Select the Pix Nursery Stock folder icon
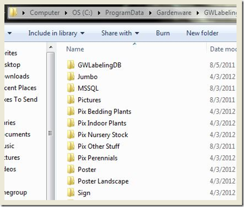 point(71,135)
